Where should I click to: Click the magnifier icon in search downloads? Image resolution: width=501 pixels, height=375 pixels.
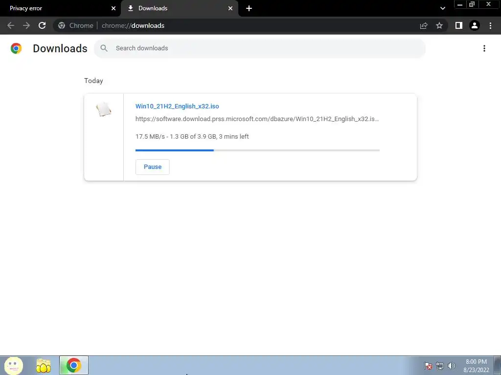(x=104, y=48)
